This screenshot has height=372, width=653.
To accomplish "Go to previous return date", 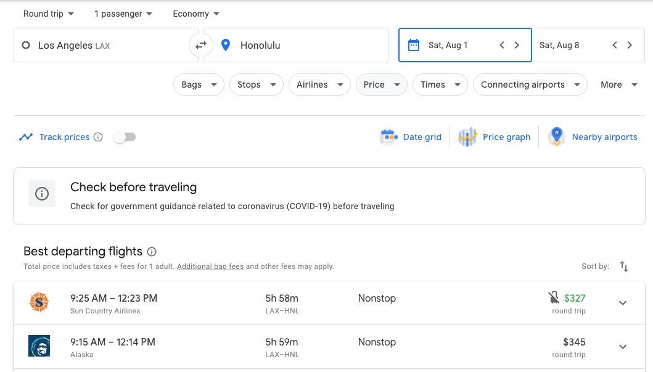I will pos(615,45).
